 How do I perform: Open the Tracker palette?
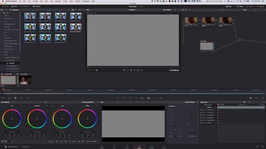(136, 98)
